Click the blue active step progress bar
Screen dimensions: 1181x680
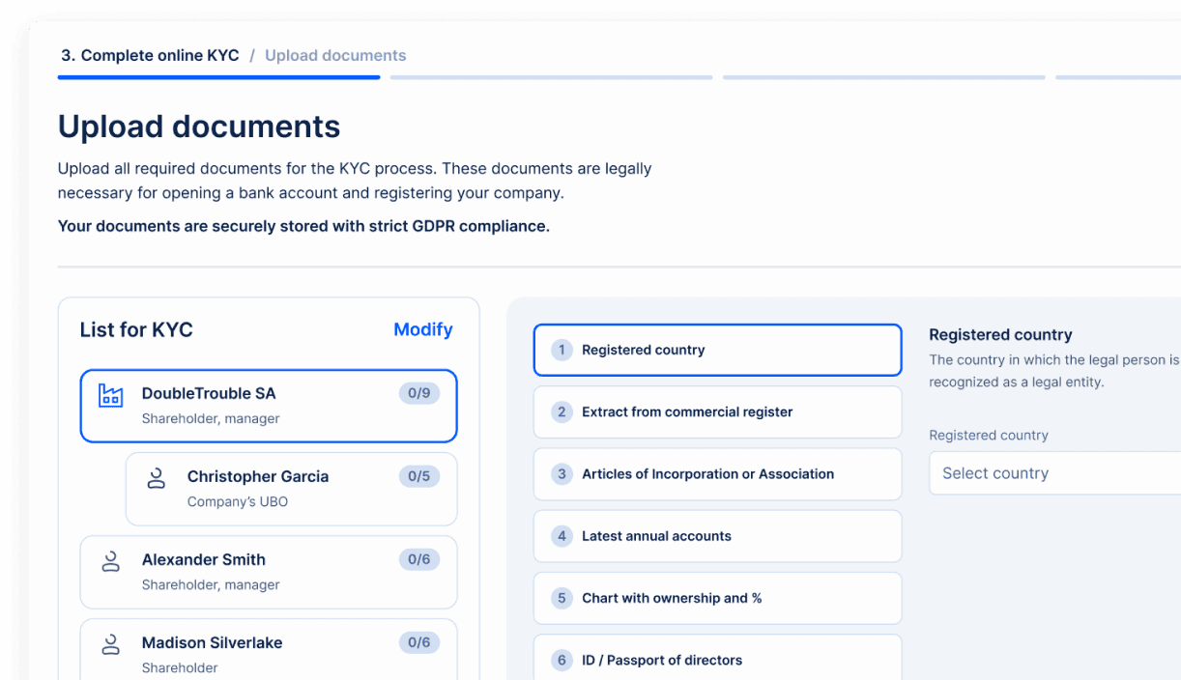tap(219, 77)
